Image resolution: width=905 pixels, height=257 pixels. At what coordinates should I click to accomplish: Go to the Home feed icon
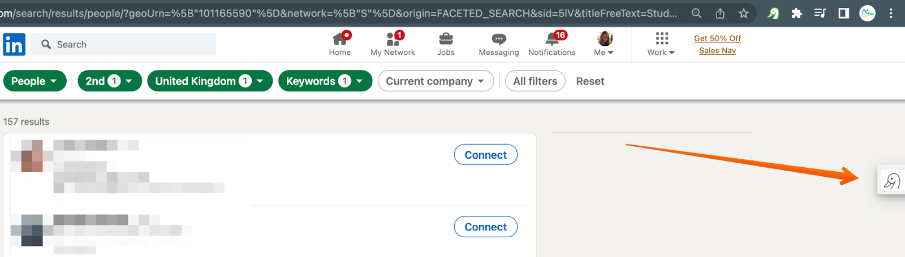click(340, 39)
